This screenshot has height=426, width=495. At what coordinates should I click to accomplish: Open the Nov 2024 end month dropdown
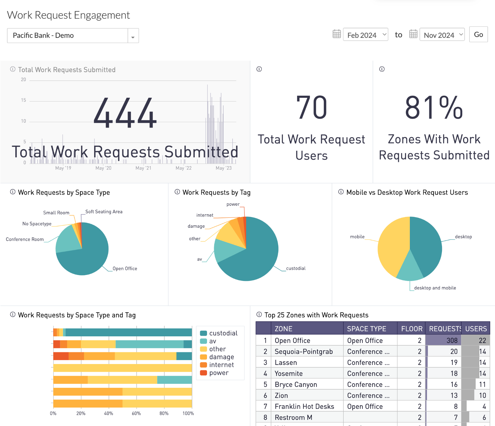tap(442, 35)
